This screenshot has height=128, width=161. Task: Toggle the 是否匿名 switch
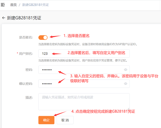(43, 38)
